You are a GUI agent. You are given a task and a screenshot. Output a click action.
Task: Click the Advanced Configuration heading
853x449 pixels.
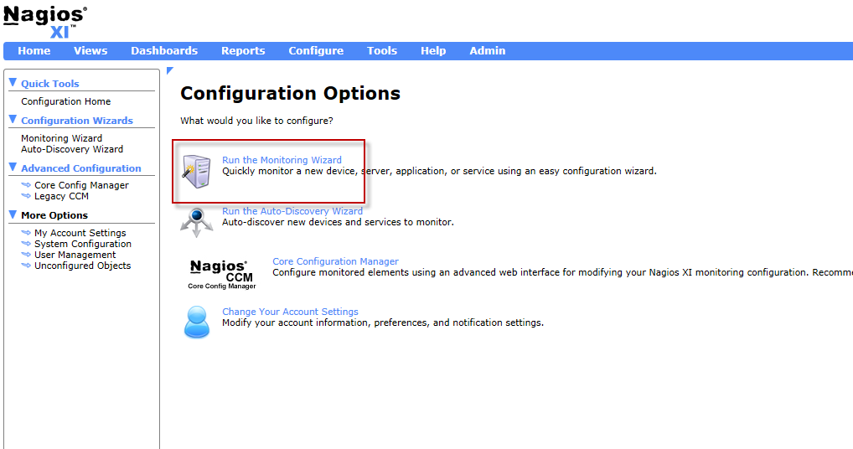point(81,168)
